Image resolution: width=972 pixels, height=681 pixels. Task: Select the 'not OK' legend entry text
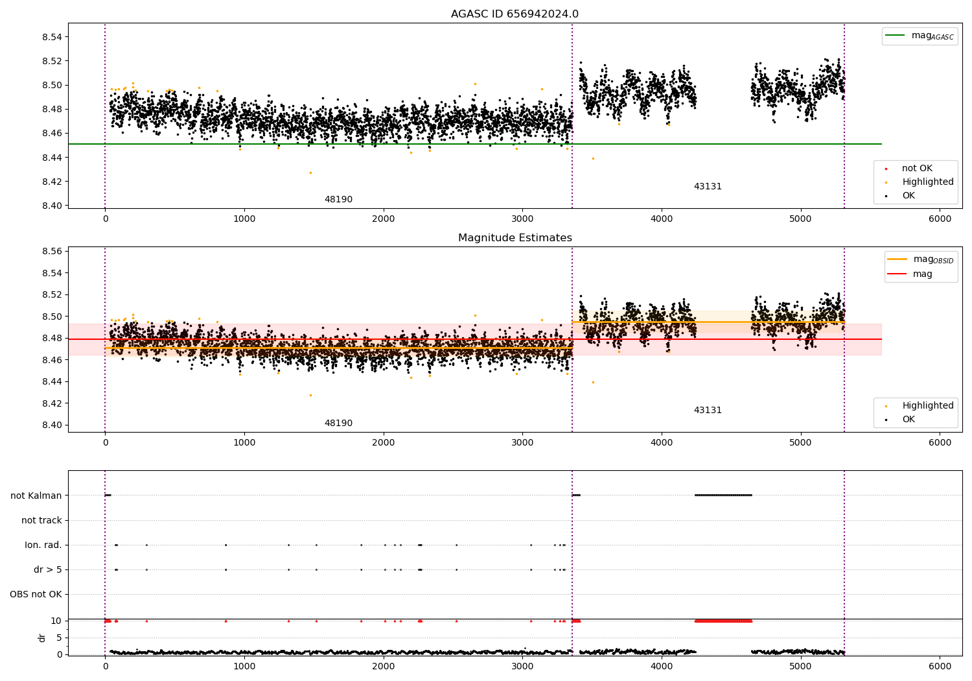point(917,169)
